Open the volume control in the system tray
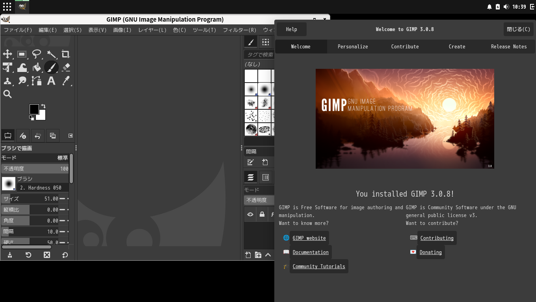The width and height of the screenshot is (536, 302). coord(506,7)
